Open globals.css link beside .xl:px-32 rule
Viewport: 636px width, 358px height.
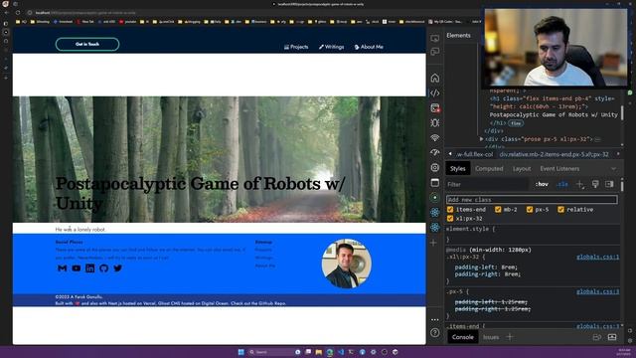pos(598,257)
